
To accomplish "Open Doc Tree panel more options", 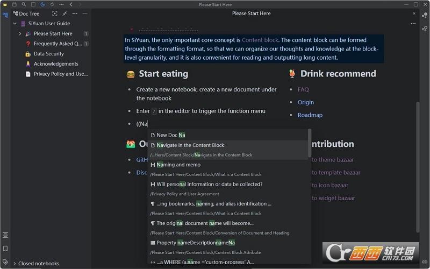I will [x=75, y=13].
